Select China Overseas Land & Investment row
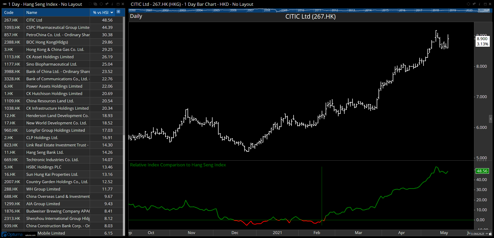The image size is (494, 238). pyautogui.click(x=62, y=196)
